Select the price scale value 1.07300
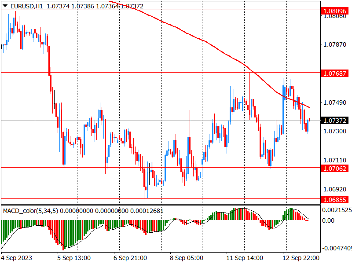The image size is (352, 264). click(335, 131)
